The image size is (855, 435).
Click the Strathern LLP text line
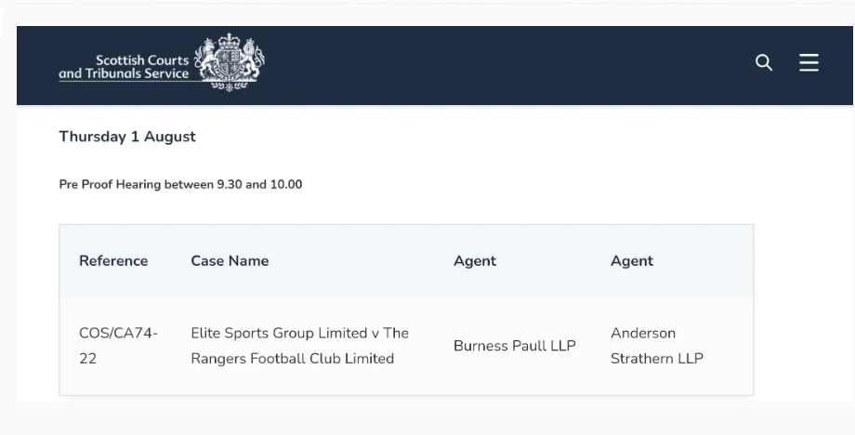pos(657,359)
